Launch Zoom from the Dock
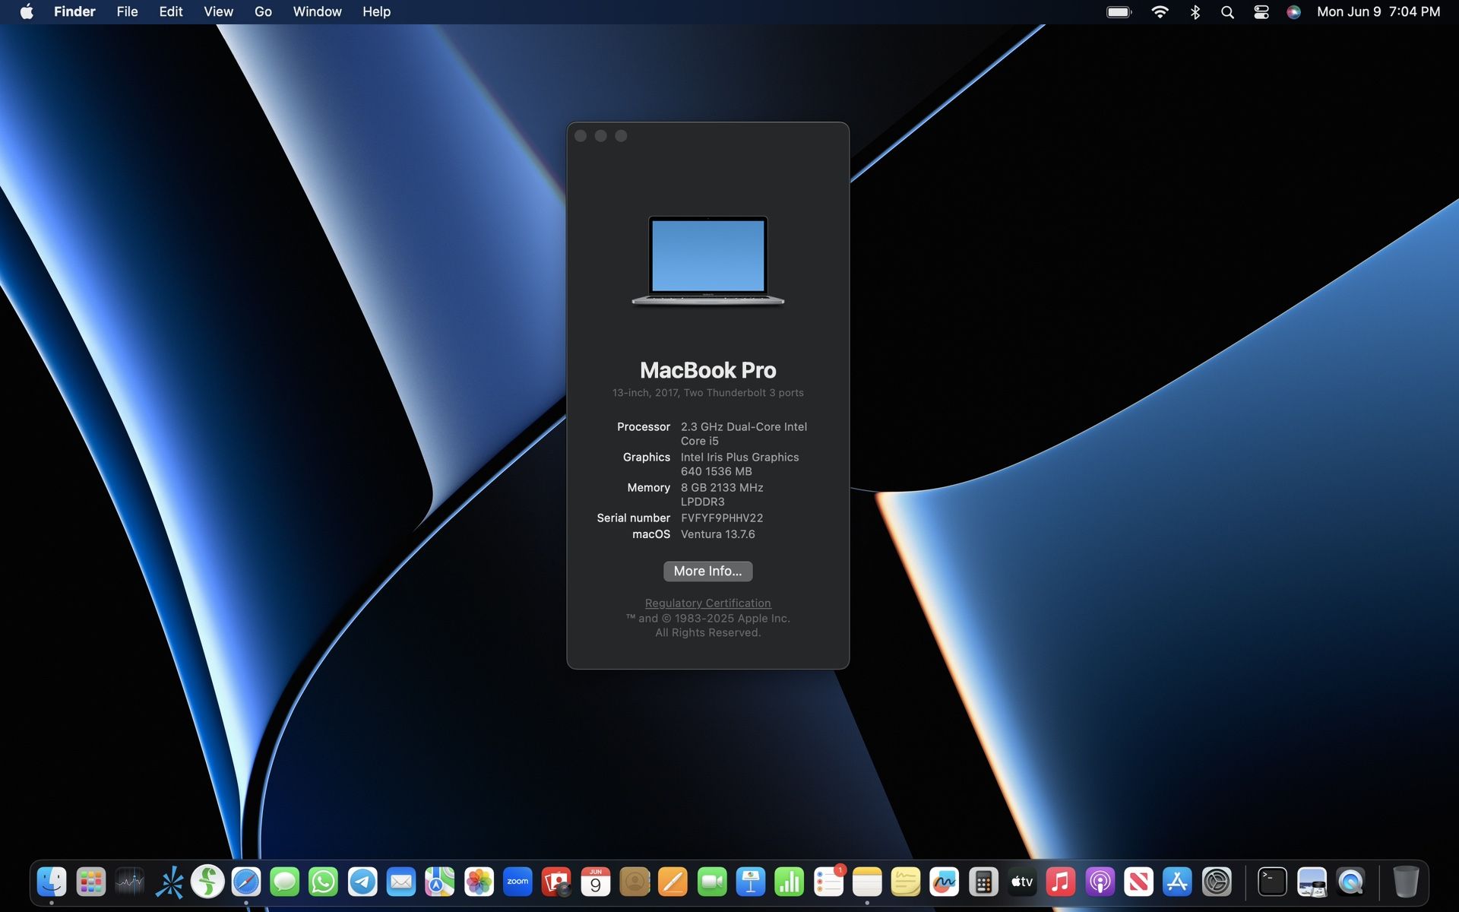Image resolution: width=1459 pixels, height=912 pixels. click(517, 882)
